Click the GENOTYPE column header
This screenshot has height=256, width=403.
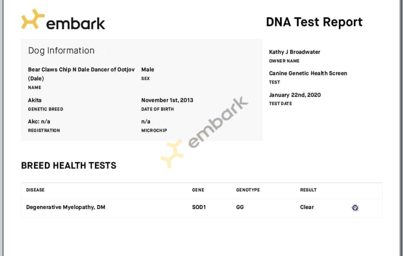tap(248, 190)
